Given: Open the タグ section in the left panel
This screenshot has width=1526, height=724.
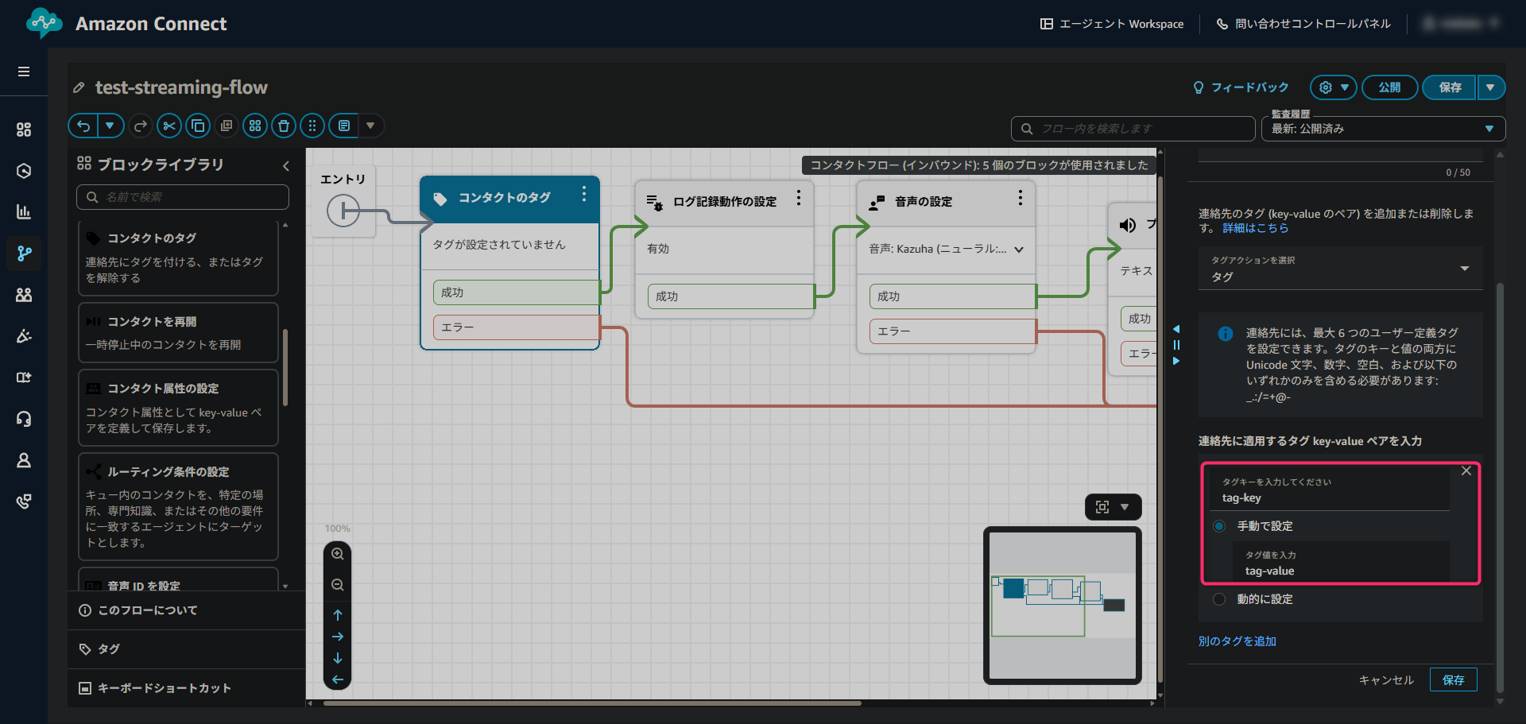Looking at the screenshot, I should coord(187,649).
